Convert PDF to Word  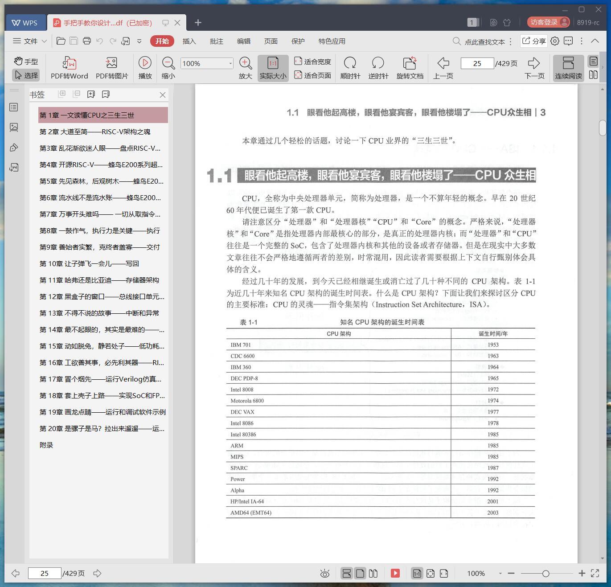coord(70,68)
